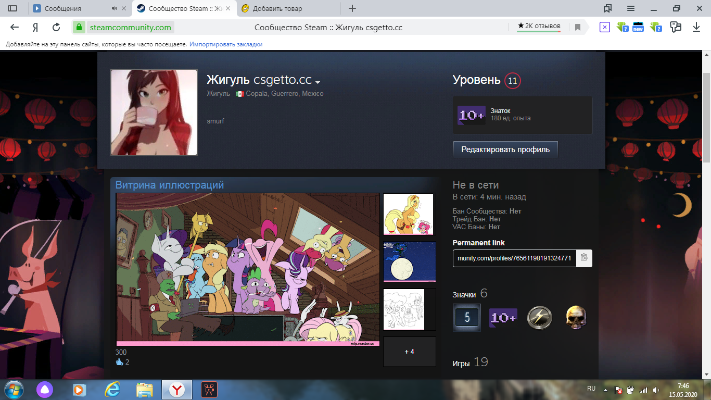Screen dimensions: 711x400
Task: Switch to Yandex Browser in taskbar
Action: [x=177, y=390]
